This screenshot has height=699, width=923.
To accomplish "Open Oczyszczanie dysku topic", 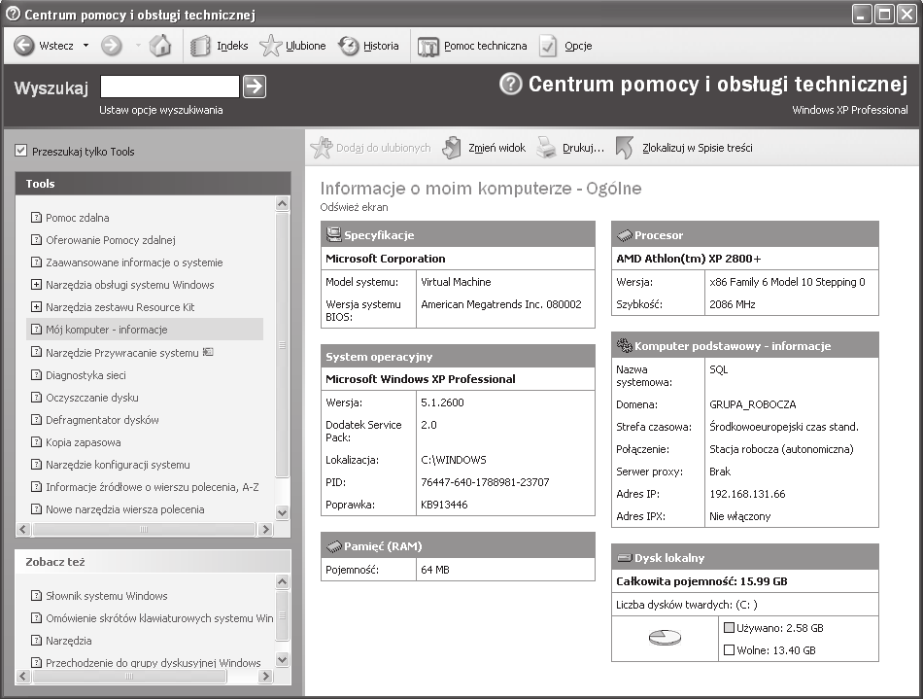I will (92, 398).
